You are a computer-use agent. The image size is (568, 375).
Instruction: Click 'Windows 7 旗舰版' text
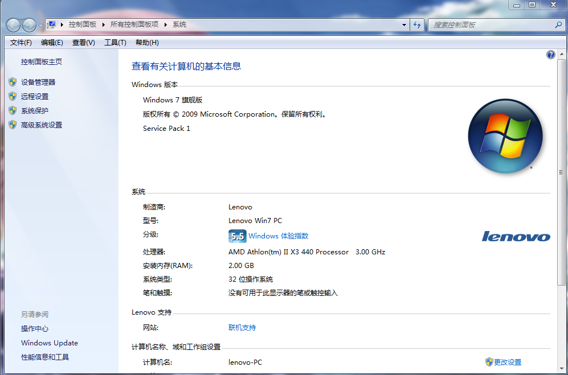173,100
